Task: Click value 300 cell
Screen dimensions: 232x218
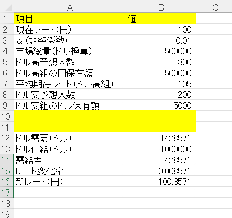Action: coord(161,62)
